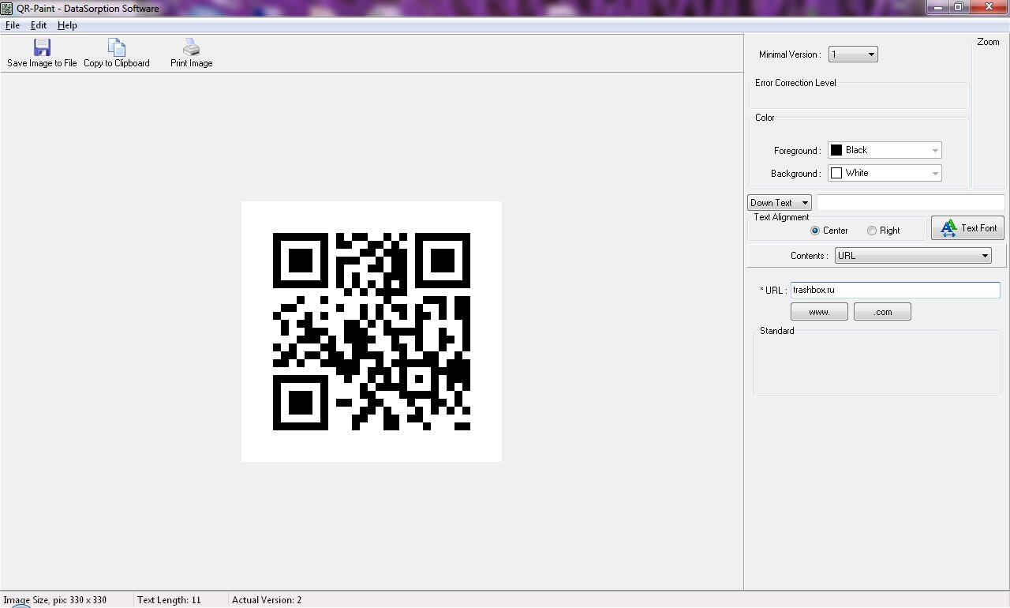Select the Center text alignment radio button

[815, 231]
